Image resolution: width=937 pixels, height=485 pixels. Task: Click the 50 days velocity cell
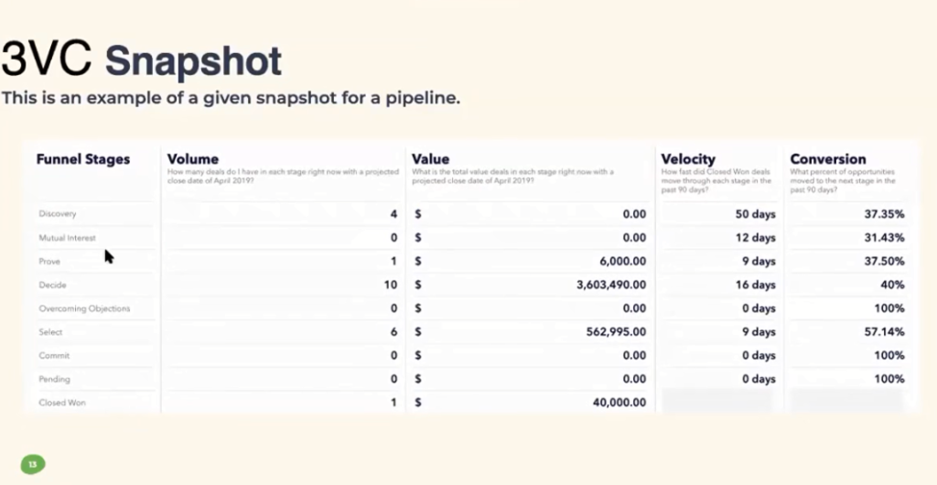(755, 214)
